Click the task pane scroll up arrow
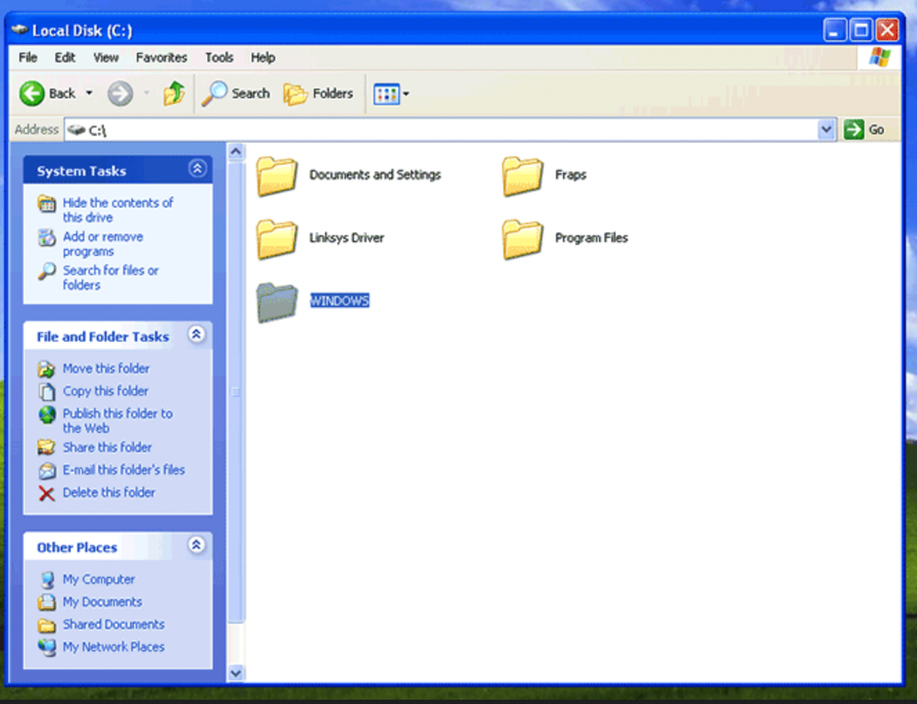 236,152
